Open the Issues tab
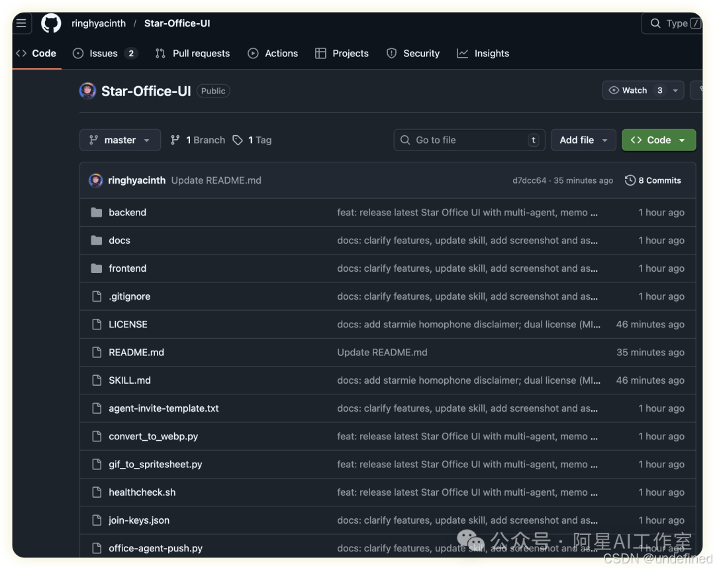The image size is (715, 570). [x=105, y=54]
